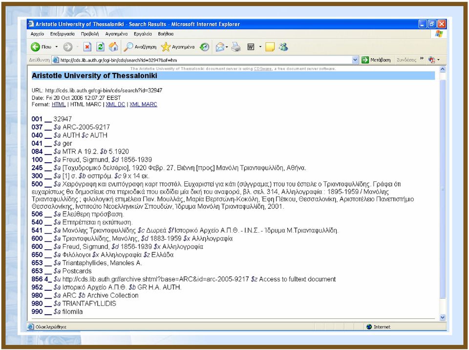This screenshot has height=350, width=469.
Task: Click the scrollbar up arrow
Action: [443, 69]
